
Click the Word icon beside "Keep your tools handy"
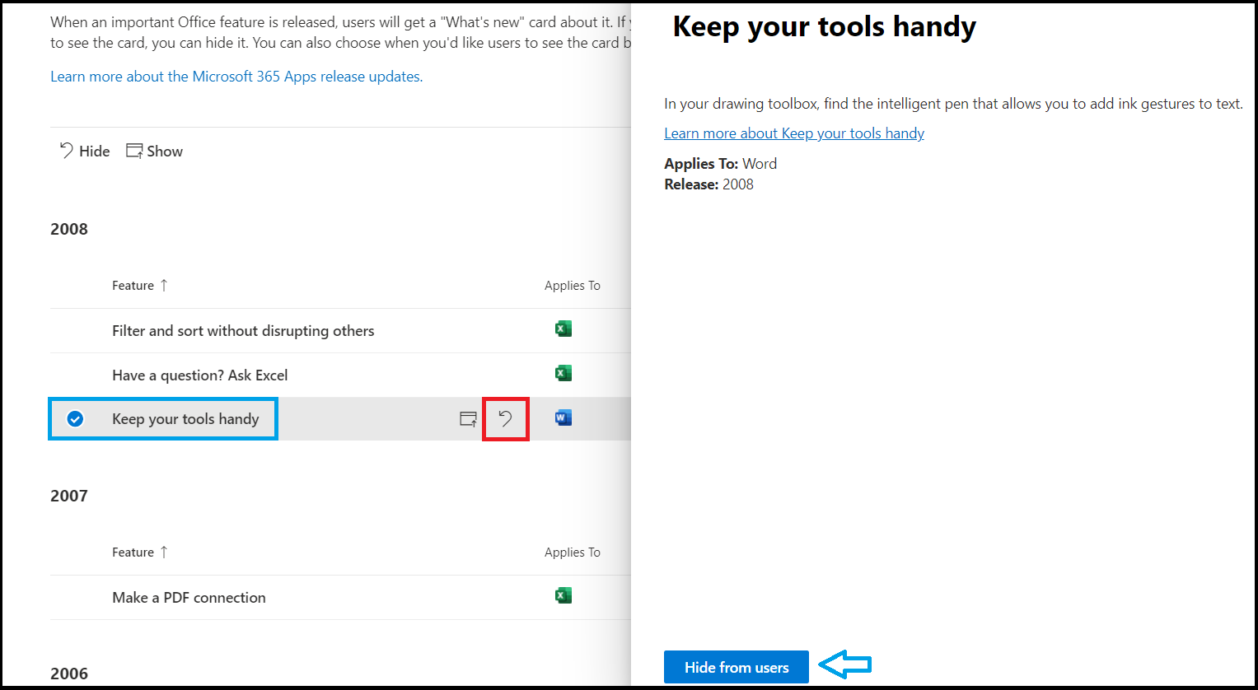click(563, 417)
